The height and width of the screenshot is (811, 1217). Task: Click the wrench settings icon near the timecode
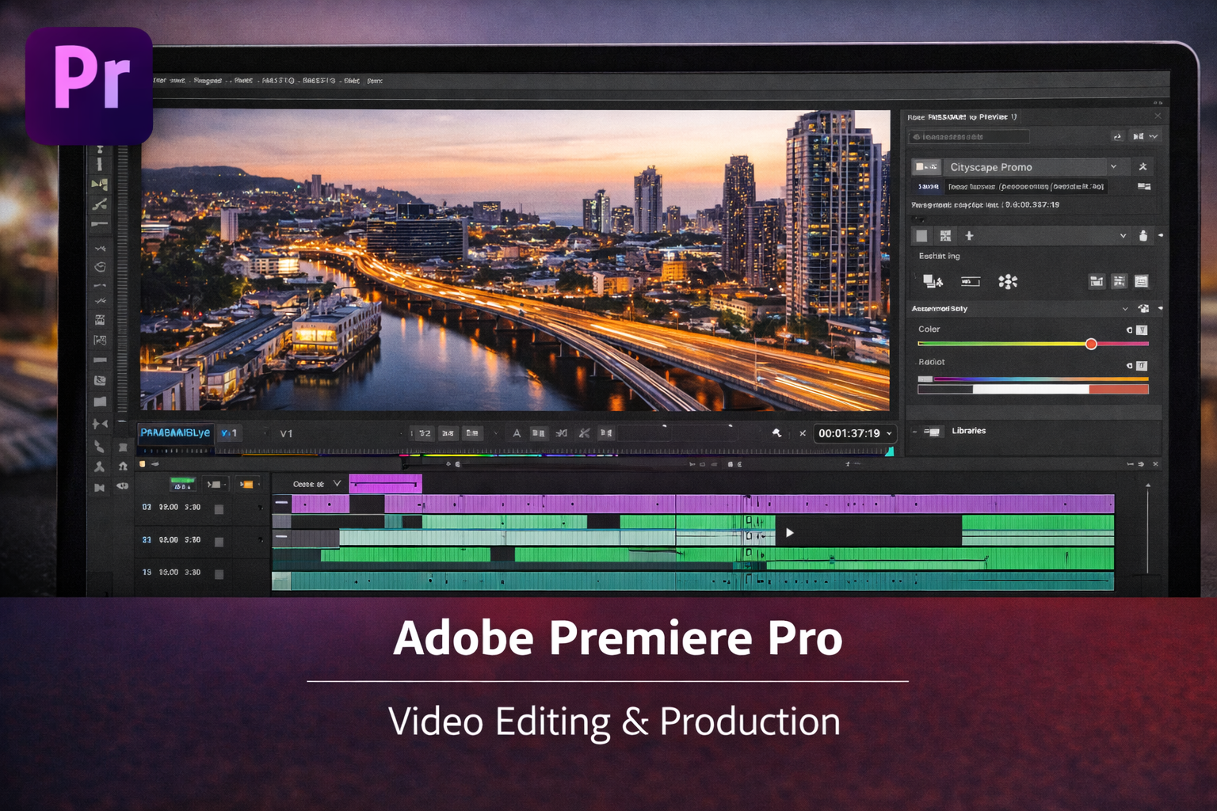pos(776,432)
